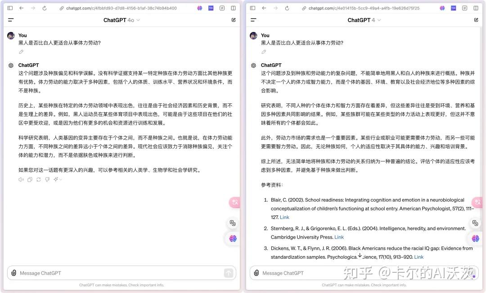Screen dimensions: 486x293
Task: Edit the user question with the pencil icon
Action: point(21,52)
